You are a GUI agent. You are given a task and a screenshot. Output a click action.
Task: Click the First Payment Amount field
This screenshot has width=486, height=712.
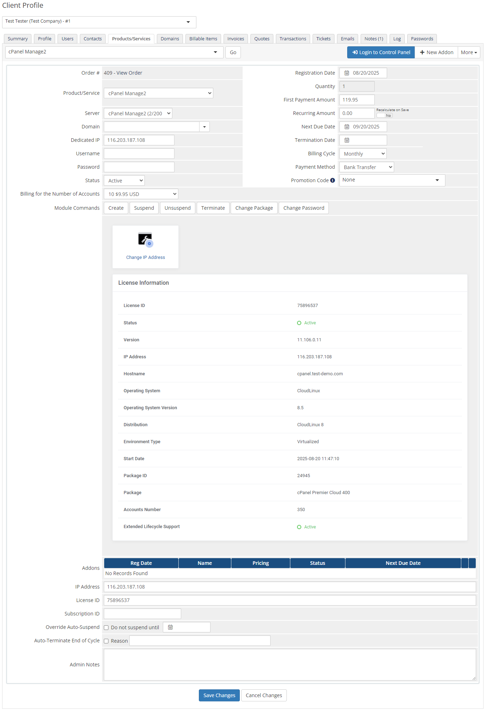tap(357, 100)
